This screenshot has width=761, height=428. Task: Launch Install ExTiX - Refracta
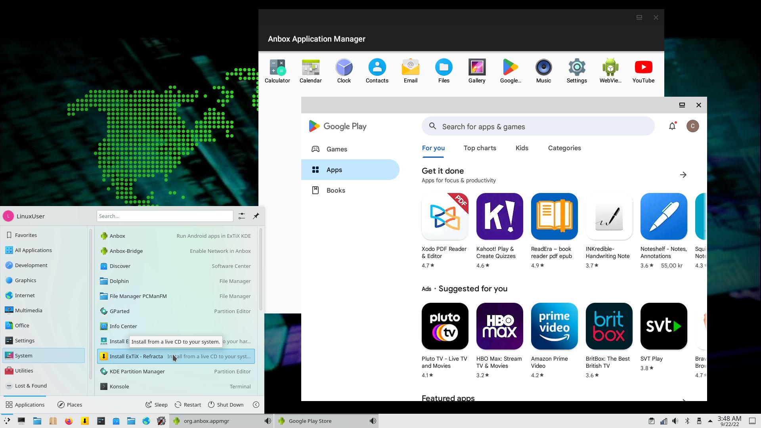tap(176, 356)
